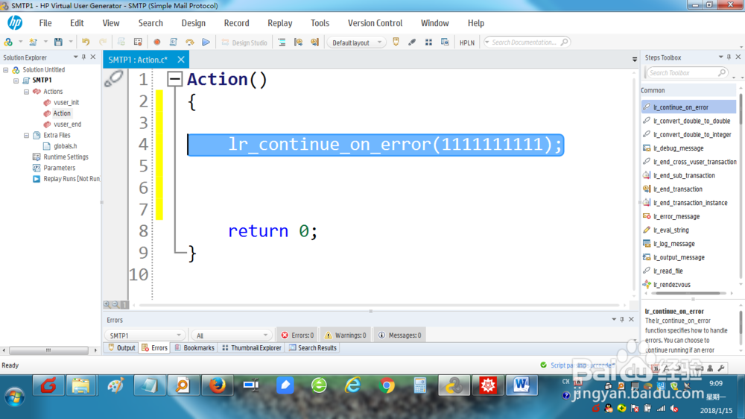Open Parameters node in Solution Explorer
745x419 pixels.
(x=59, y=168)
